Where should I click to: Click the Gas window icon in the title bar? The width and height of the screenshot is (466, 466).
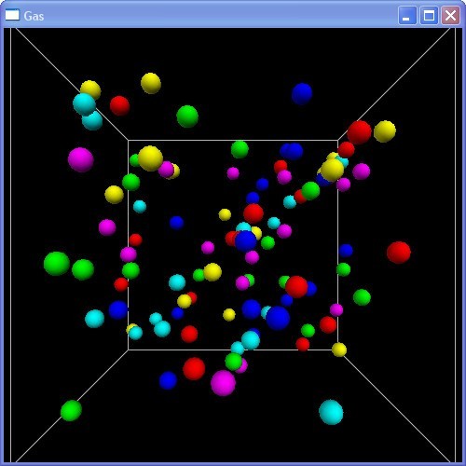click(12, 15)
